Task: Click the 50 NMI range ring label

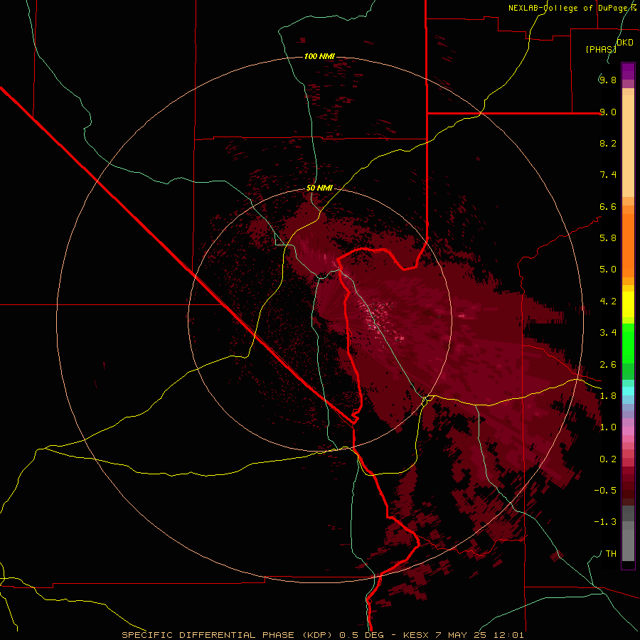Action: (319, 188)
